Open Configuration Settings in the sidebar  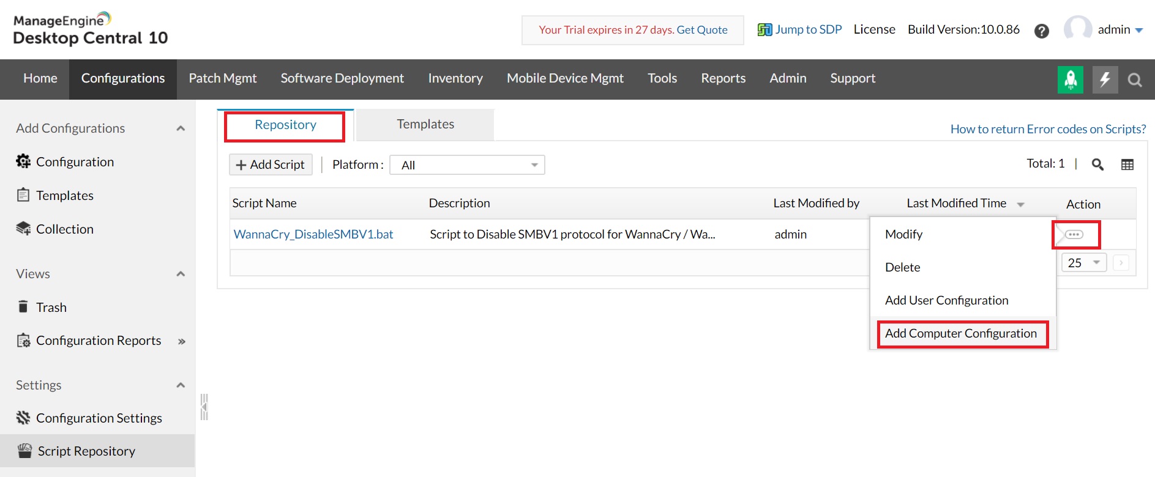pyautogui.click(x=99, y=418)
